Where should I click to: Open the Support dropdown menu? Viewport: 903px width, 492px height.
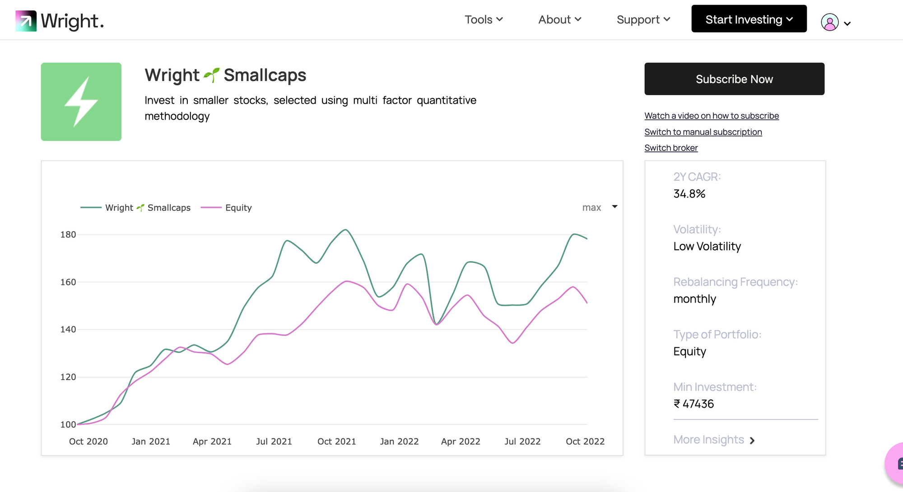click(643, 19)
